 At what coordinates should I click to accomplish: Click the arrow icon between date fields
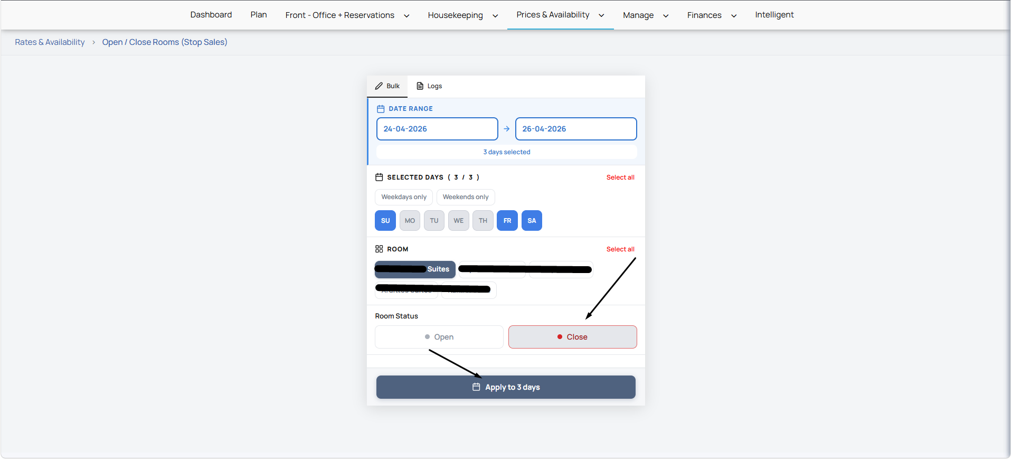click(x=506, y=129)
